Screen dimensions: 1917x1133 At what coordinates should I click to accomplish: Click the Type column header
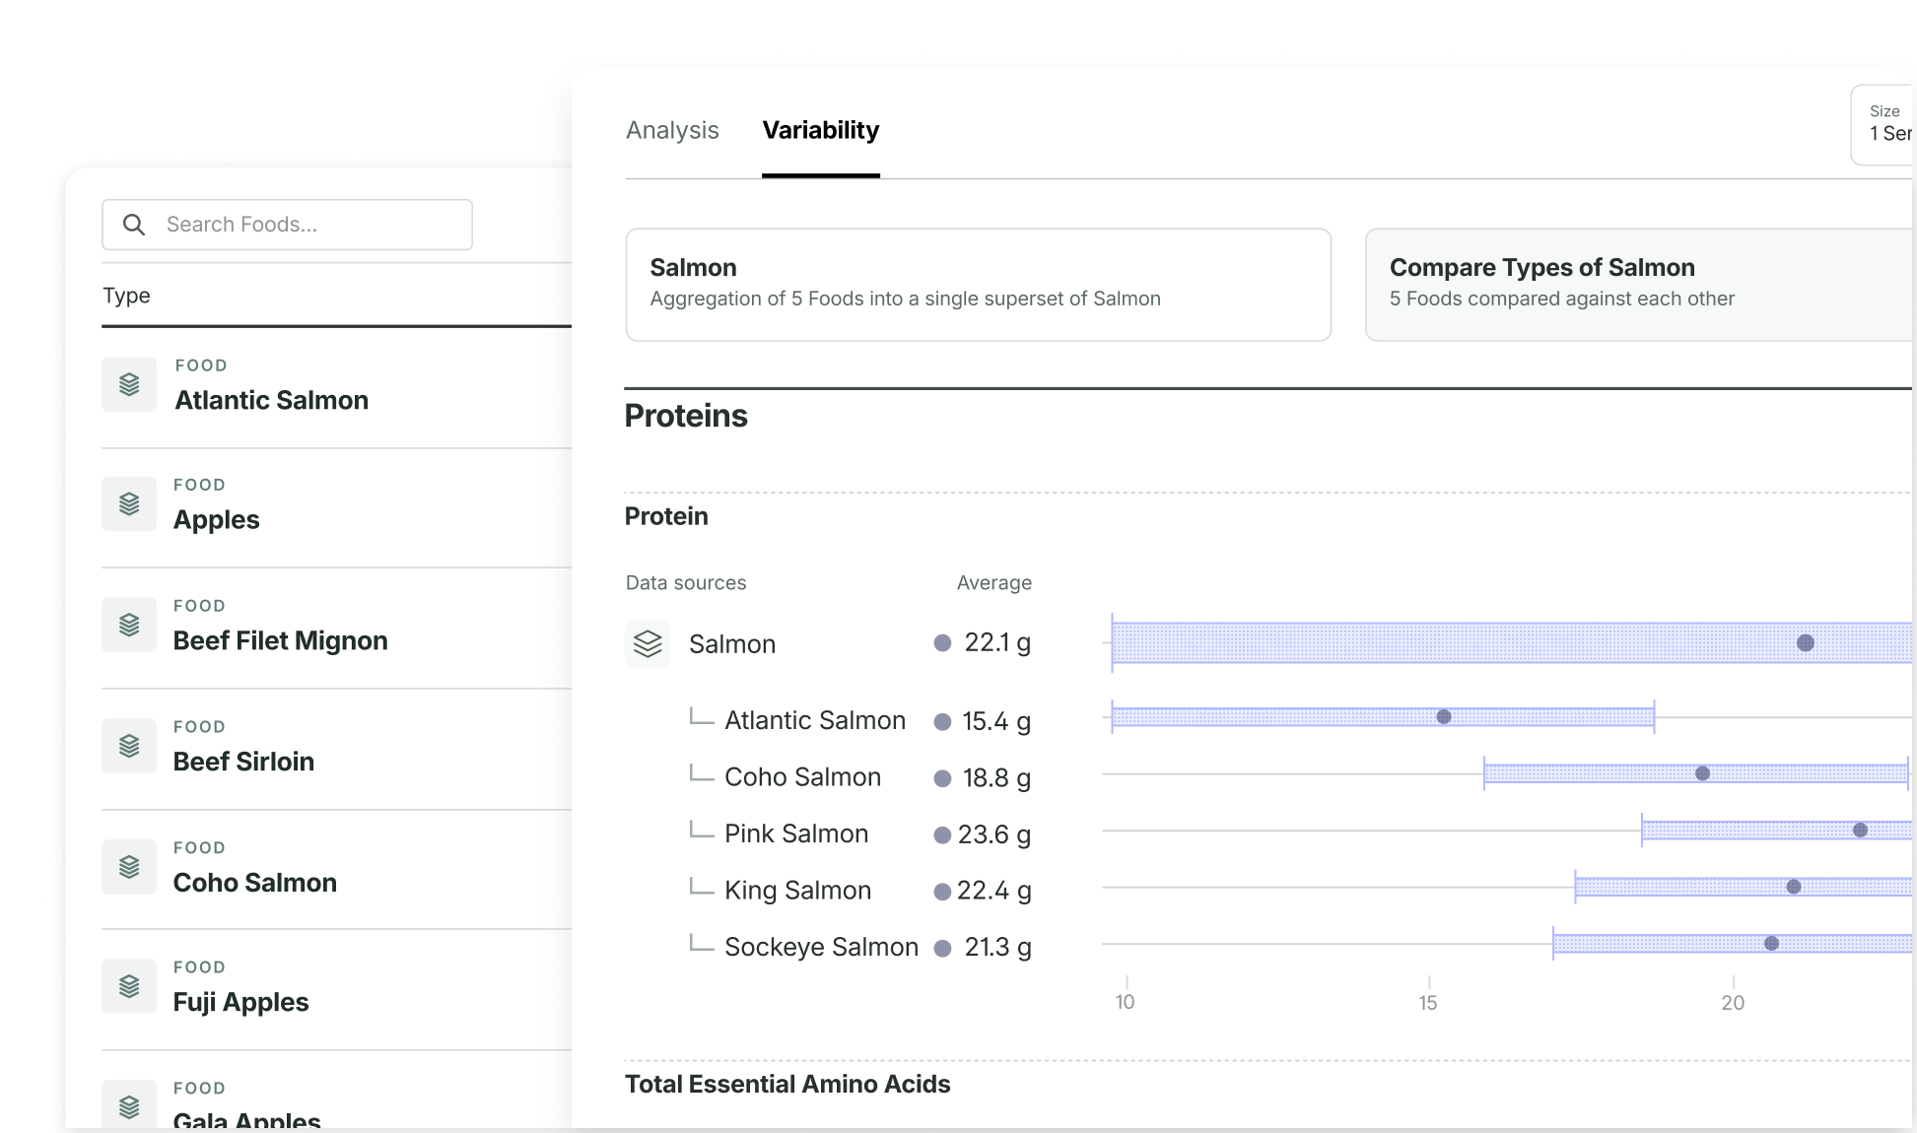[x=126, y=296]
